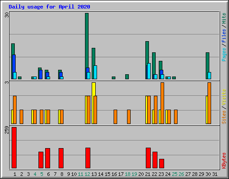Select day 12 on the x-axis
The height and width of the screenshot is (179, 229).
coord(87,174)
